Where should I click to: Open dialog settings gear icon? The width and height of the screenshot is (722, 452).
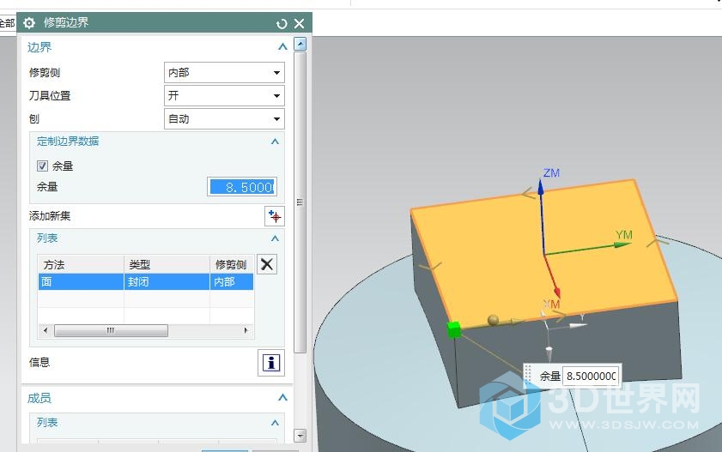[29, 22]
